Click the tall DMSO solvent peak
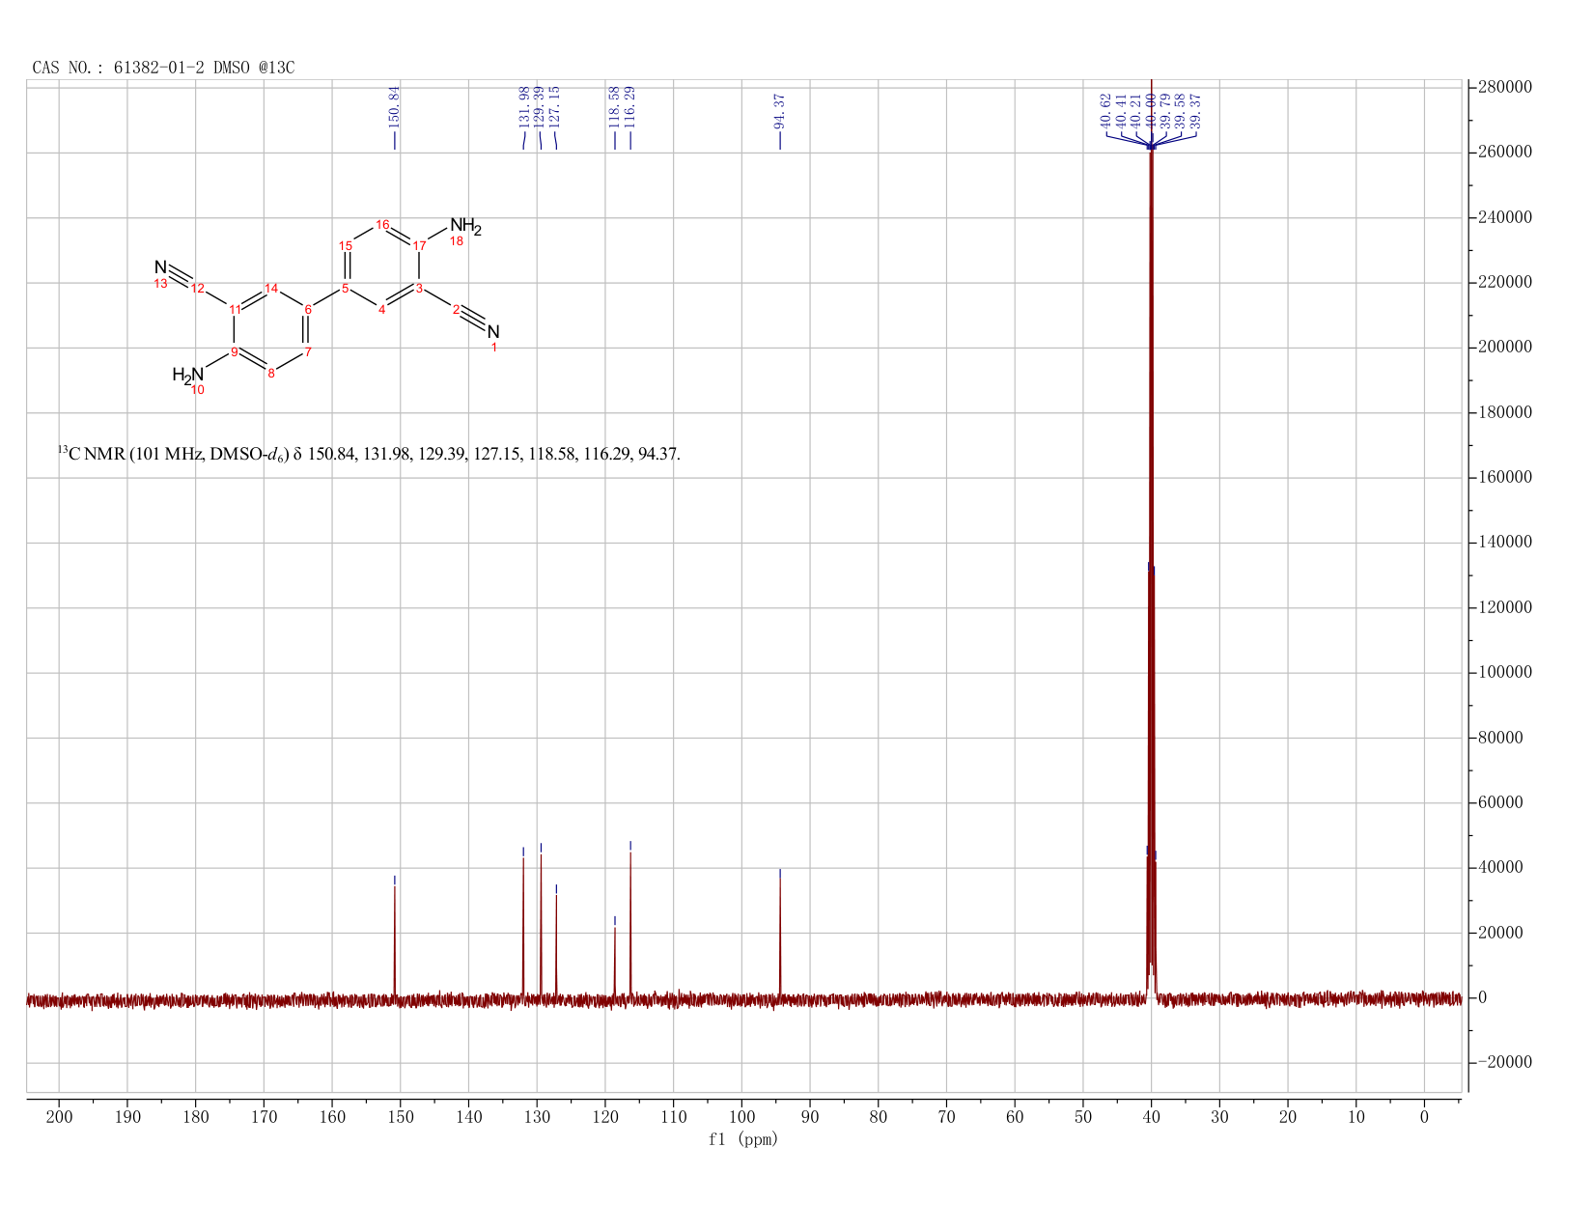 [x=1151, y=541]
